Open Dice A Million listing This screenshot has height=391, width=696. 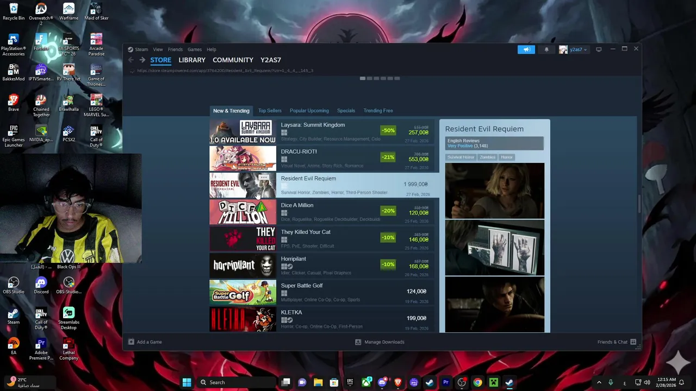[322, 212]
